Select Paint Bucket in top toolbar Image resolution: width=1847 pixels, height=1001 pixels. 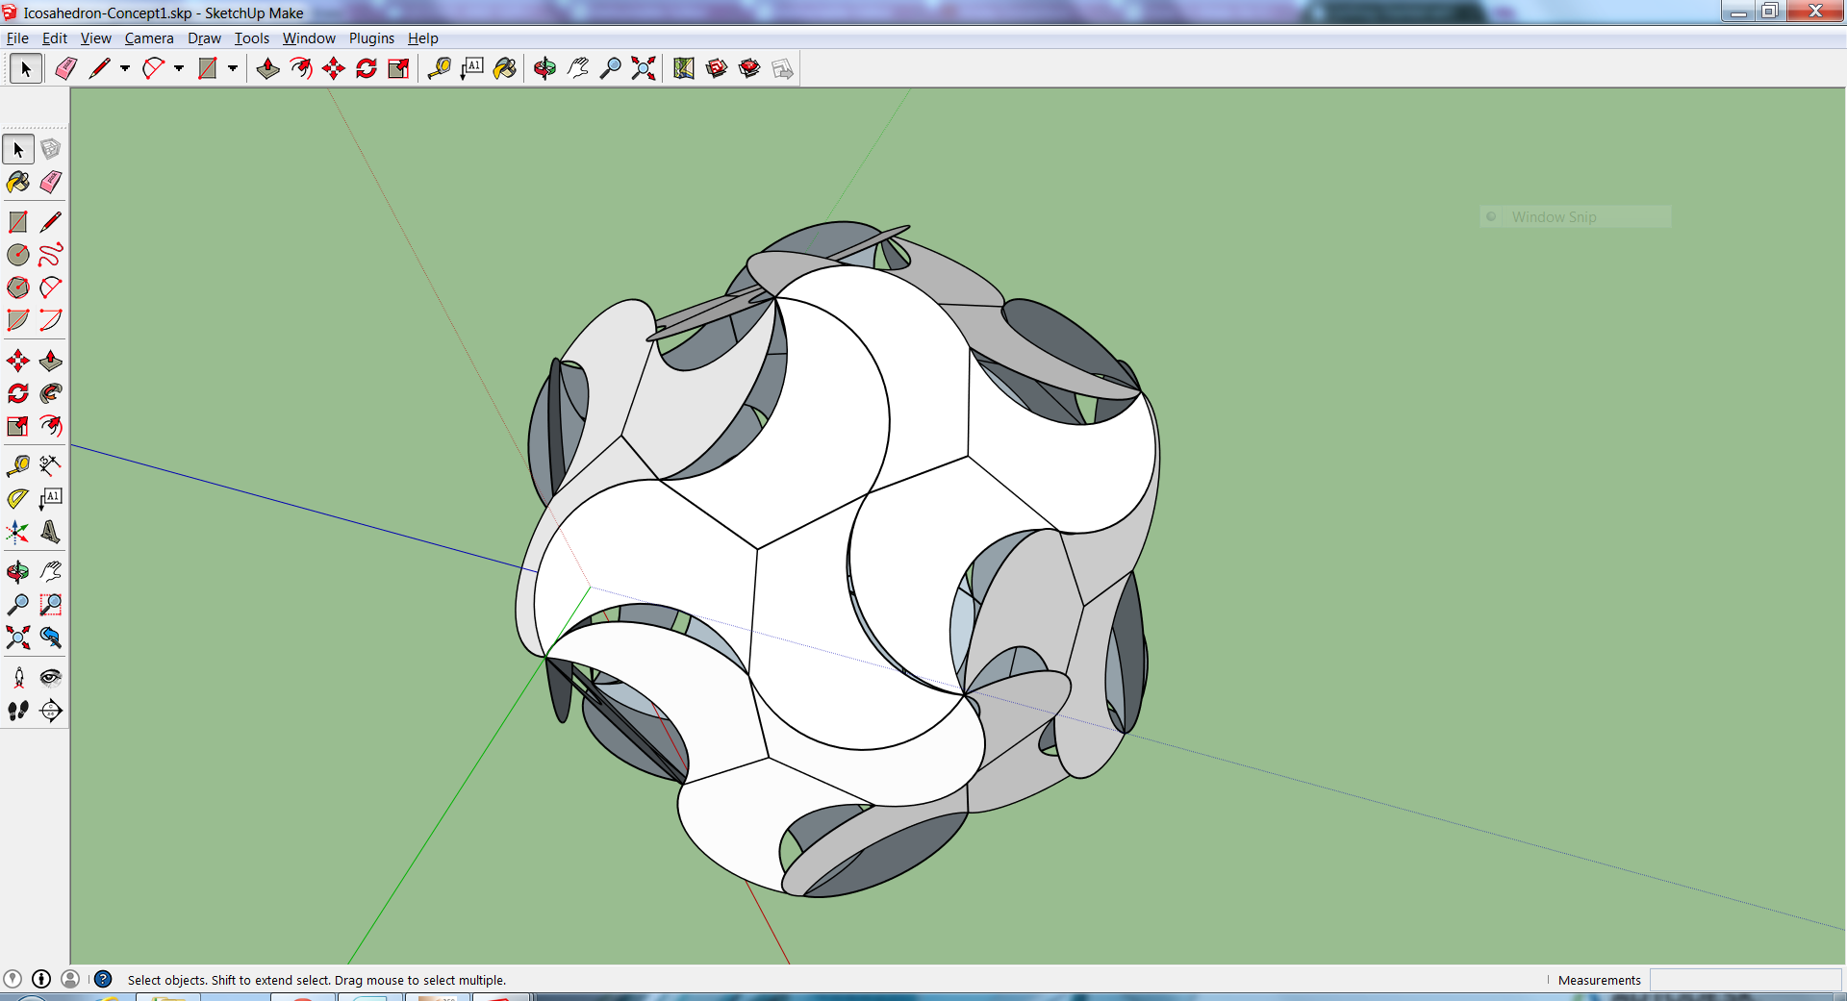click(x=505, y=68)
